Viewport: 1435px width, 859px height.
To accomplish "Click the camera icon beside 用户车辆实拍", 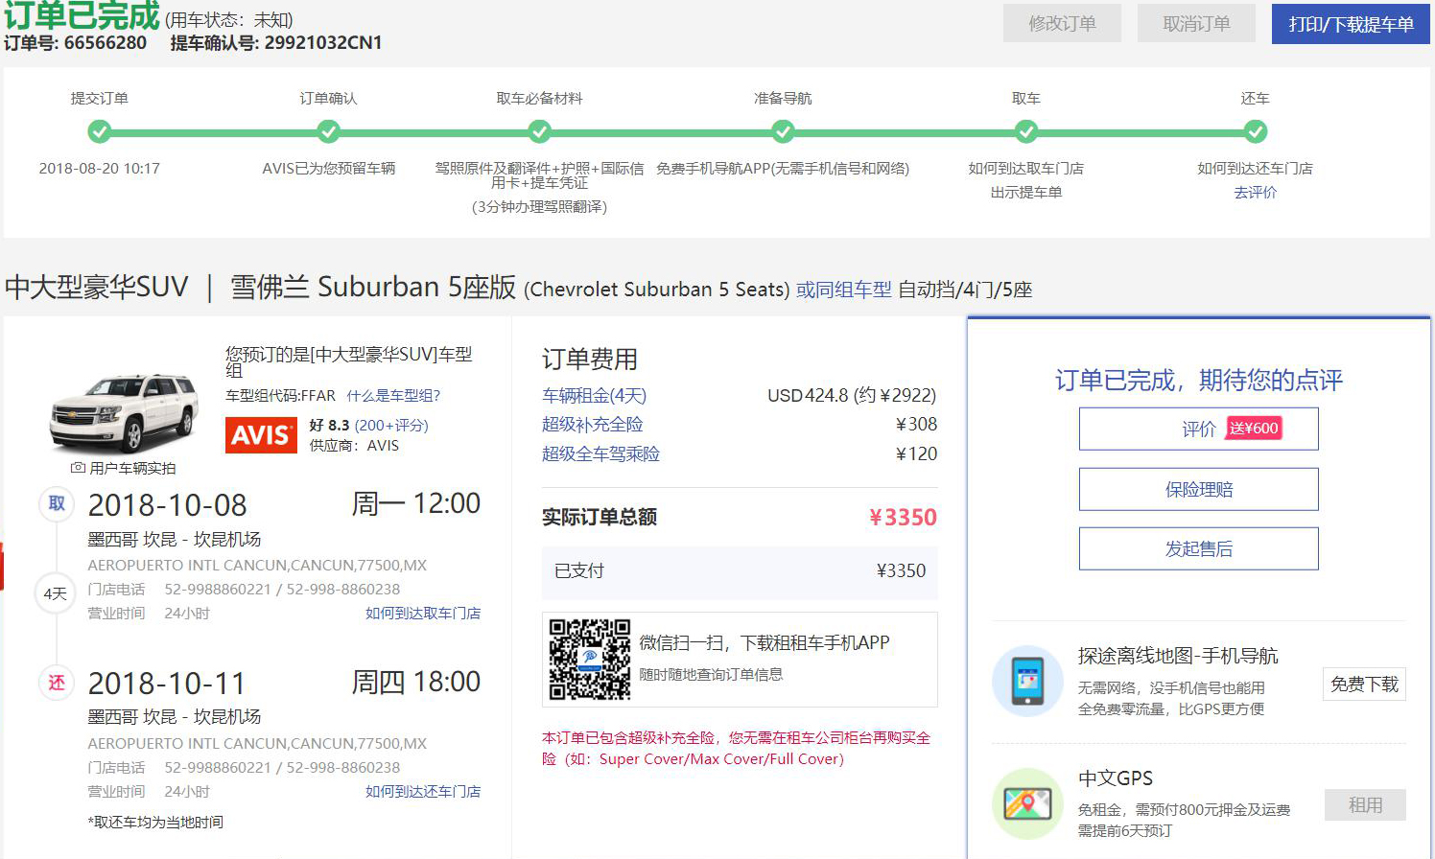I will (78, 468).
